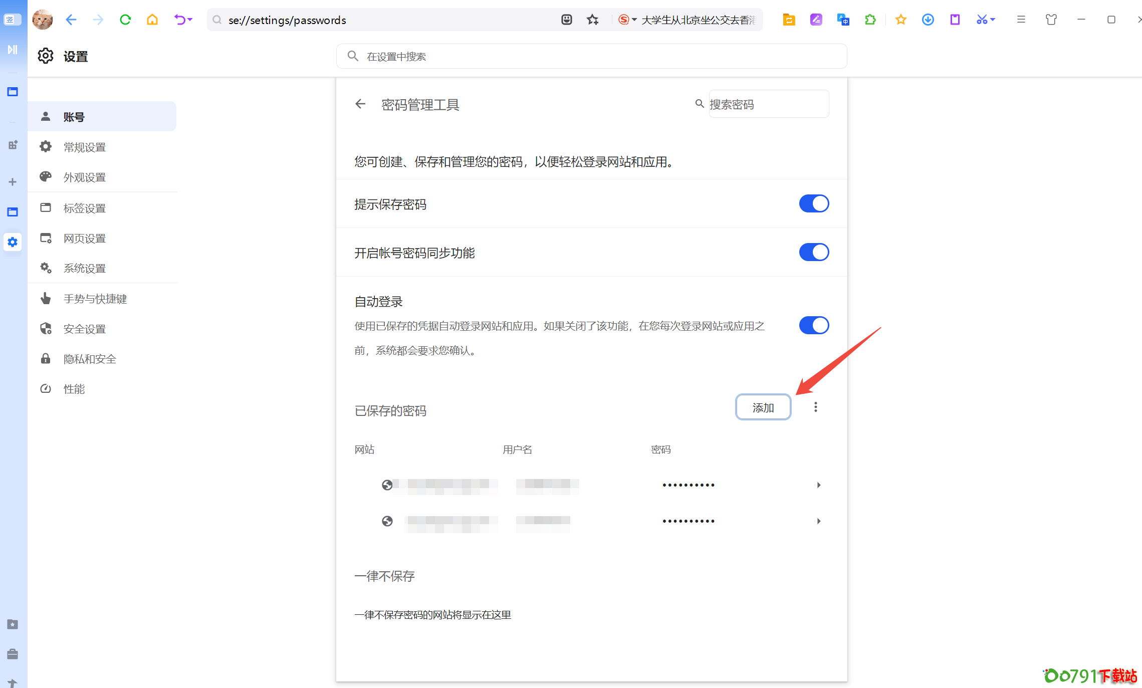Click the 在设置中搜索 search box
This screenshot has height=688, width=1142.
(x=591, y=57)
